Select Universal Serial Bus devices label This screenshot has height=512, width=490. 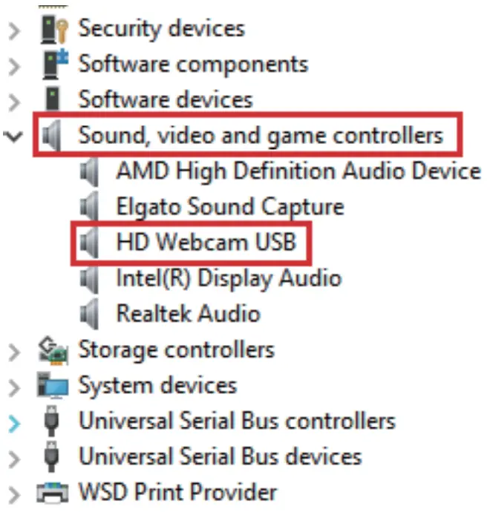(220, 456)
